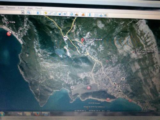This screenshot has width=160, height=120.
Task: Open the Приказ menu
Action: pyautogui.click(x=11, y=8)
